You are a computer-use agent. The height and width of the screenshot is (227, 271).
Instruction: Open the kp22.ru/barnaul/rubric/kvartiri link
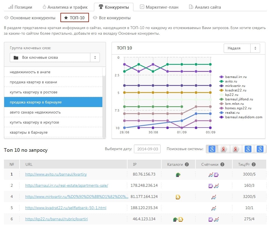pos(56,219)
